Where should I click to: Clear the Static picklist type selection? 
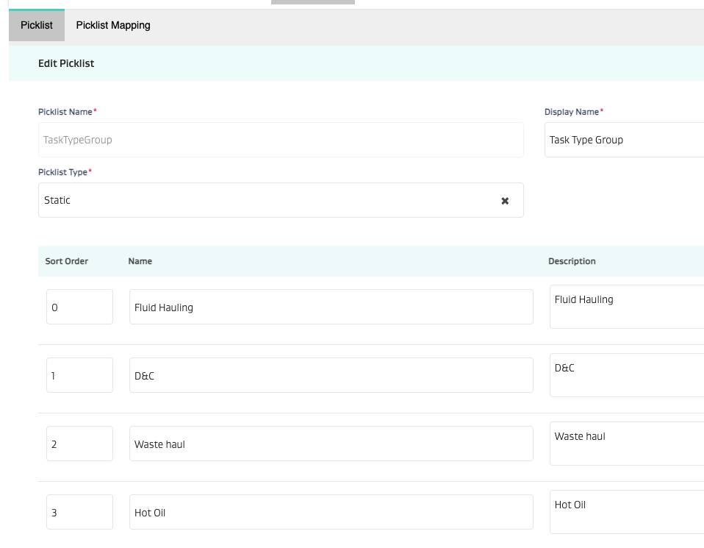[505, 201]
